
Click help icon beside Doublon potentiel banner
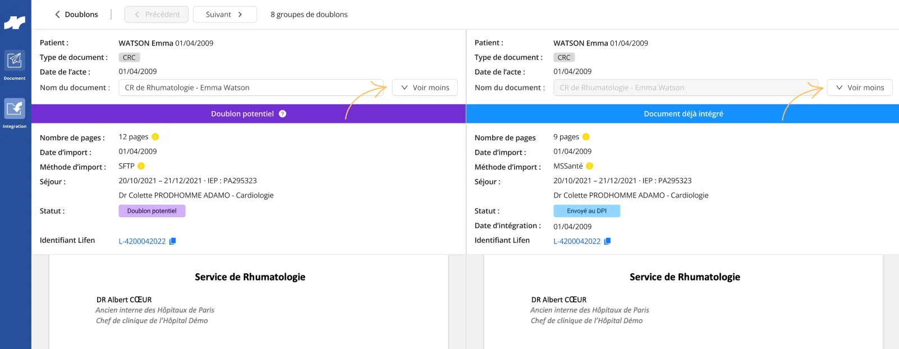[282, 114]
